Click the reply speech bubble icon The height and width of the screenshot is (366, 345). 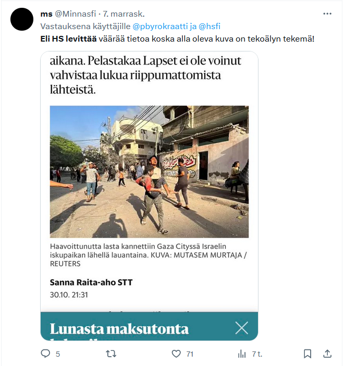tap(45, 354)
